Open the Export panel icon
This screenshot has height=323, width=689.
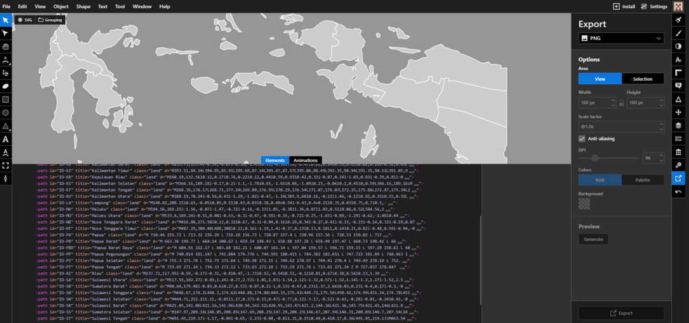[x=678, y=178]
